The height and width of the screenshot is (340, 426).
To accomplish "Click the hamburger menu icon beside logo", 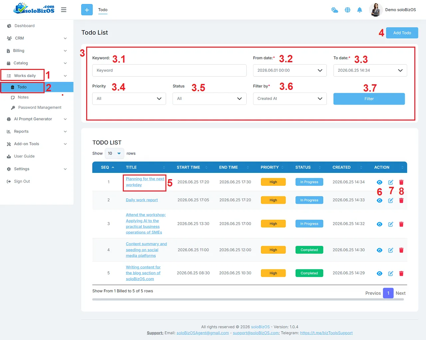I will [64, 10].
